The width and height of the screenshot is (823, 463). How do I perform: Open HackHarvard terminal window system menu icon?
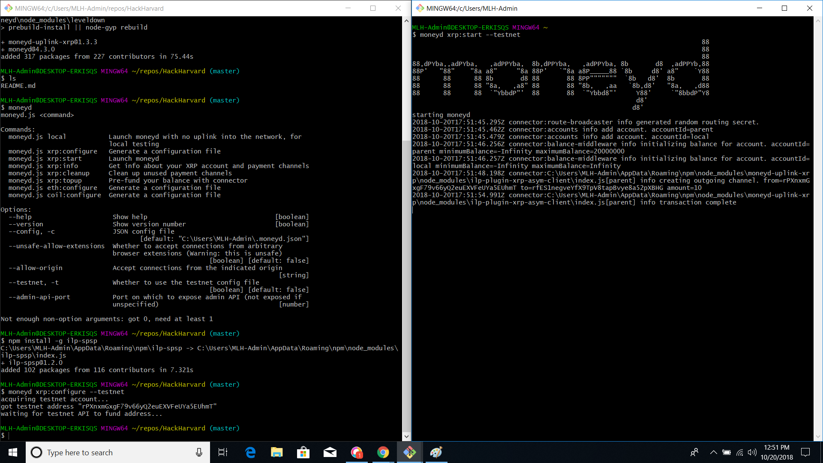[8, 8]
